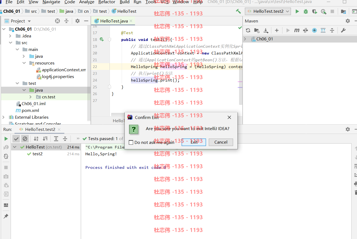Rerun tests in the Run panel sidebar

point(6,139)
